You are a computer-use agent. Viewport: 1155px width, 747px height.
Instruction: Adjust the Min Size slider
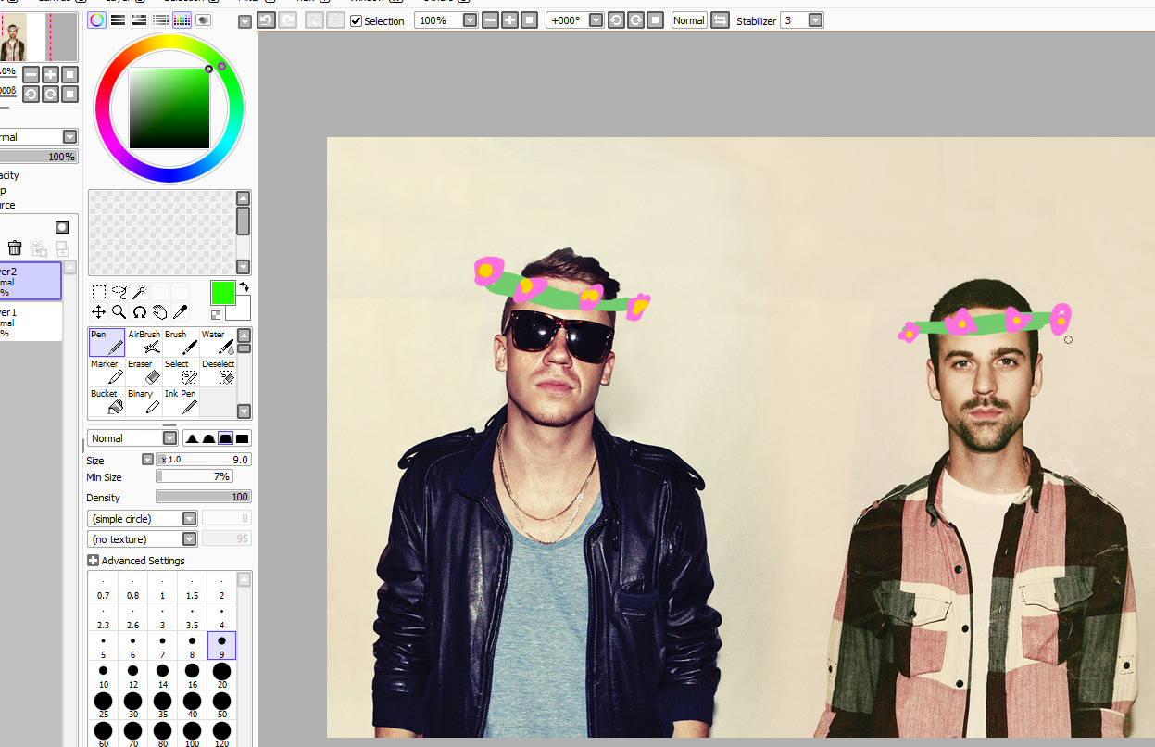pyautogui.click(x=195, y=477)
